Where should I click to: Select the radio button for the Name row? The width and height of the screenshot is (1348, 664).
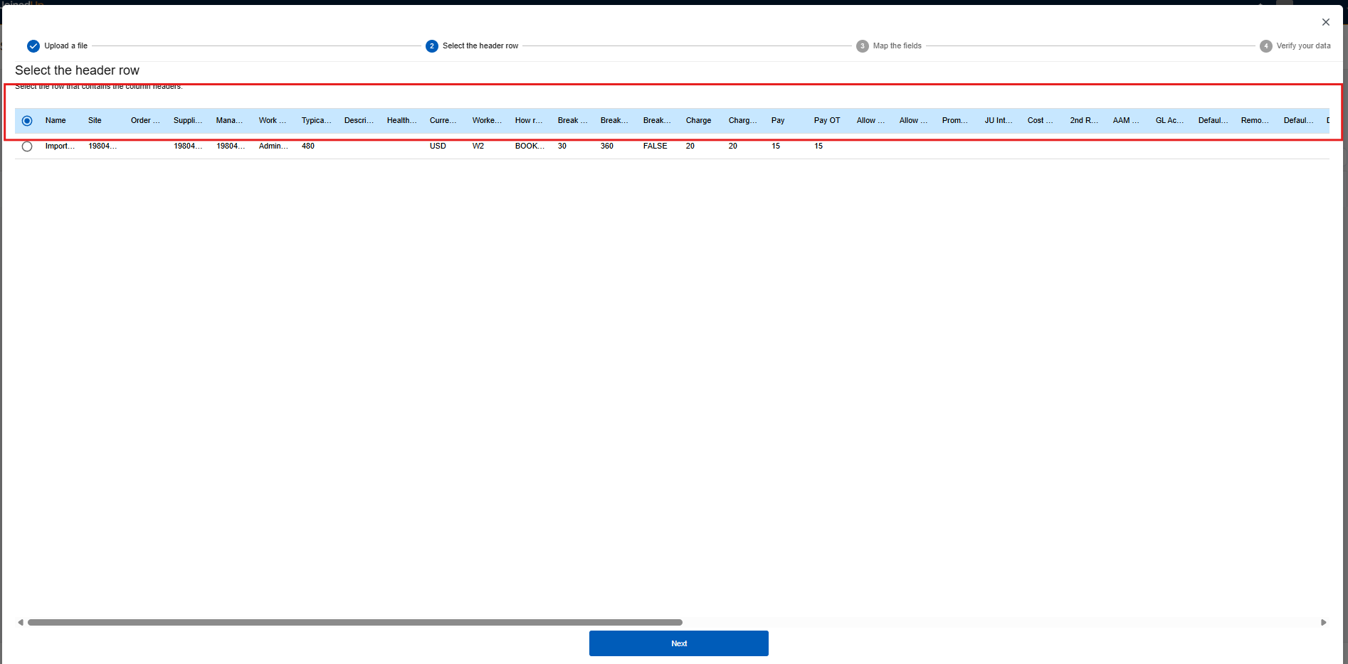27,121
